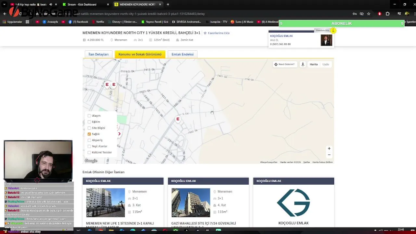Switch map to Harita view
This screenshot has width=416, height=234.
click(x=314, y=64)
